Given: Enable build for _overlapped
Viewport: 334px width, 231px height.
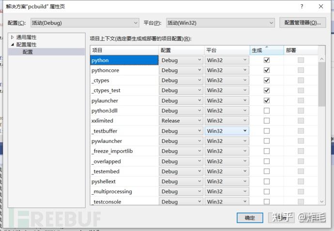Looking at the screenshot, I should click(x=267, y=161).
